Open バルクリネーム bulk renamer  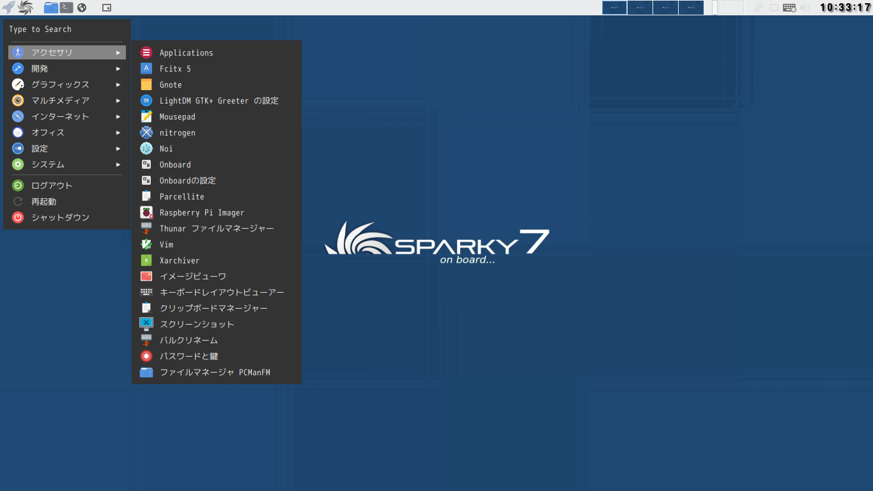pyautogui.click(x=216, y=340)
